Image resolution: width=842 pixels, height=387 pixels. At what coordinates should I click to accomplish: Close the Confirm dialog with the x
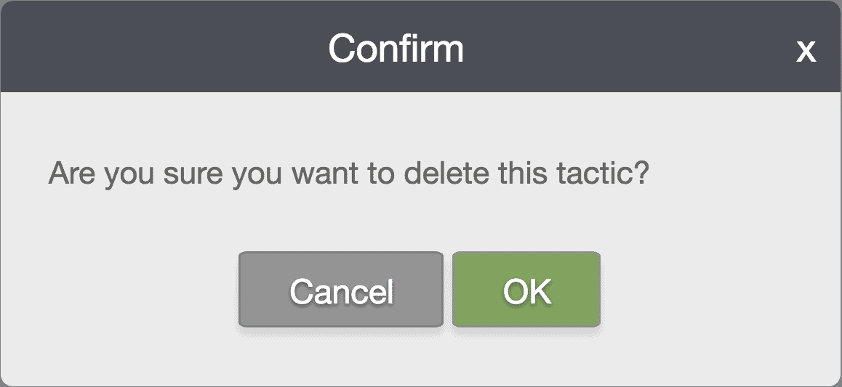pyautogui.click(x=806, y=51)
